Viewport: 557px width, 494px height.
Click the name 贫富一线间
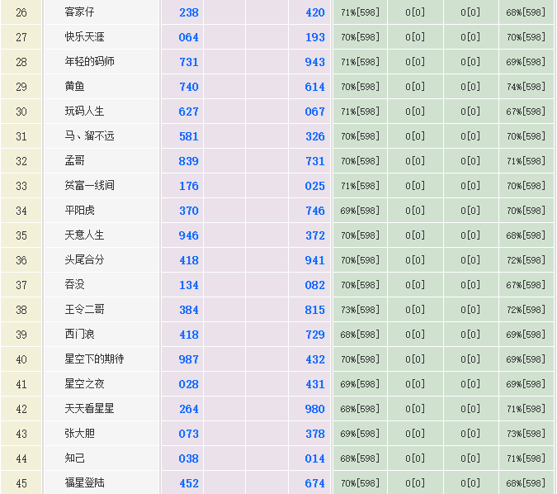coord(89,186)
